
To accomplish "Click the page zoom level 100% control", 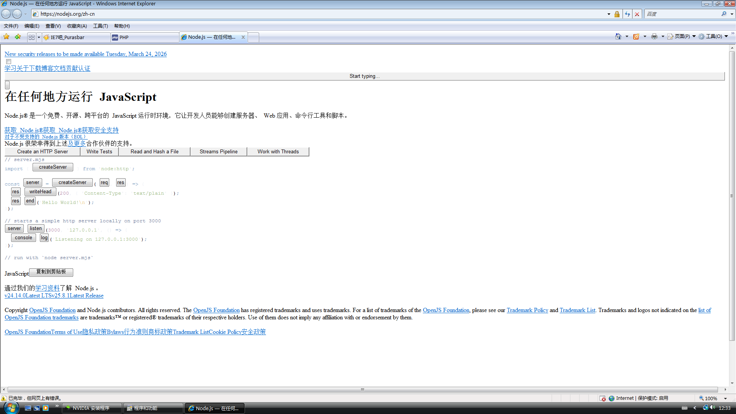I will (x=711, y=398).
